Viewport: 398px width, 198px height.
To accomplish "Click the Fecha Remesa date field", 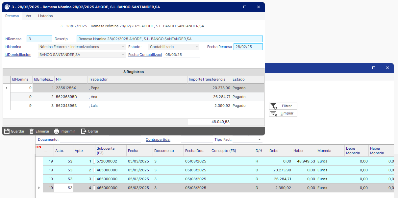I will click(248, 47).
